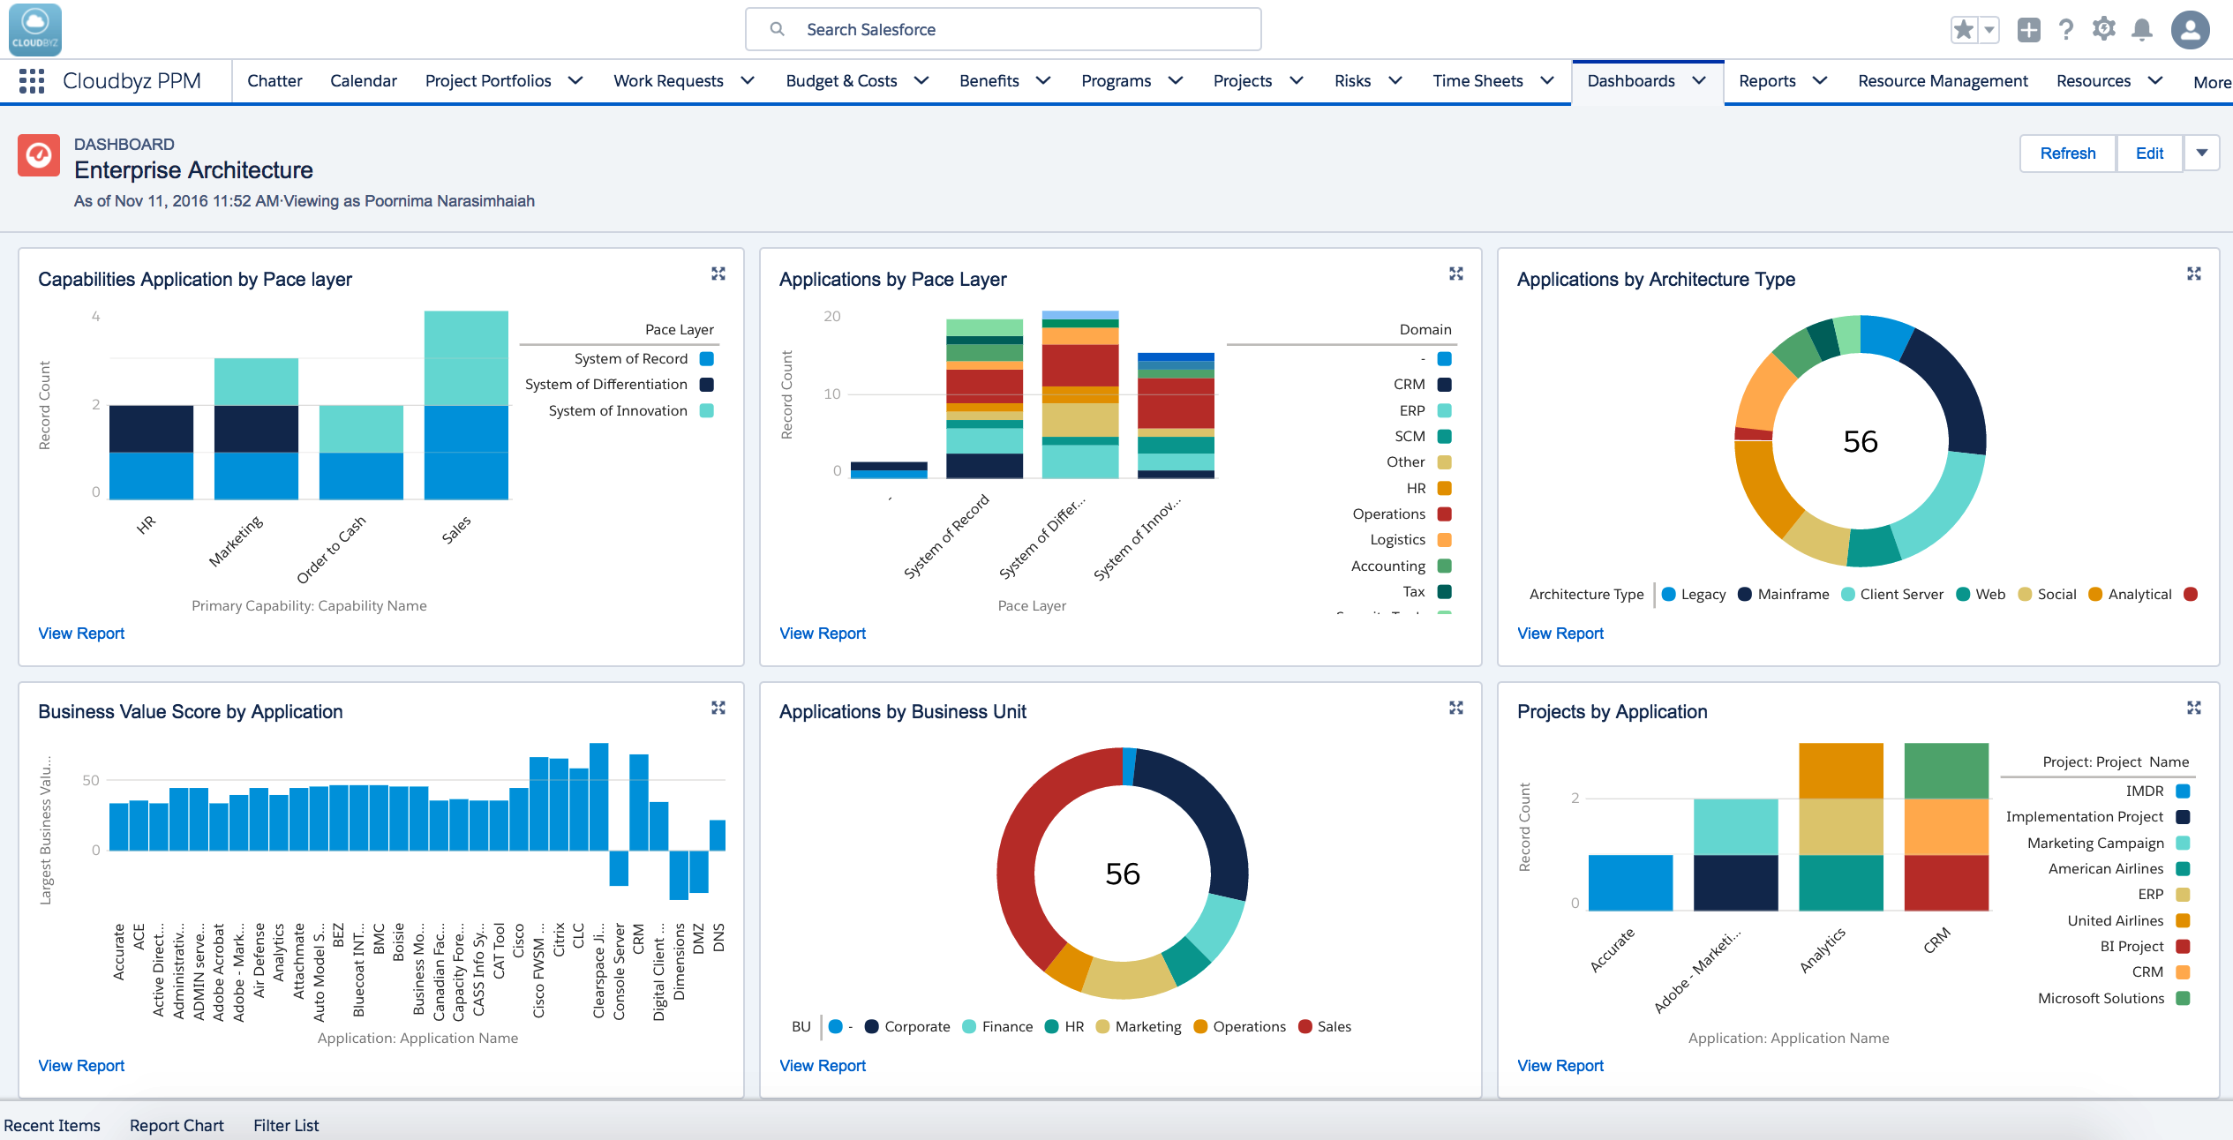
Task: Open Projects tab dropdown chevron
Action: (1297, 81)
